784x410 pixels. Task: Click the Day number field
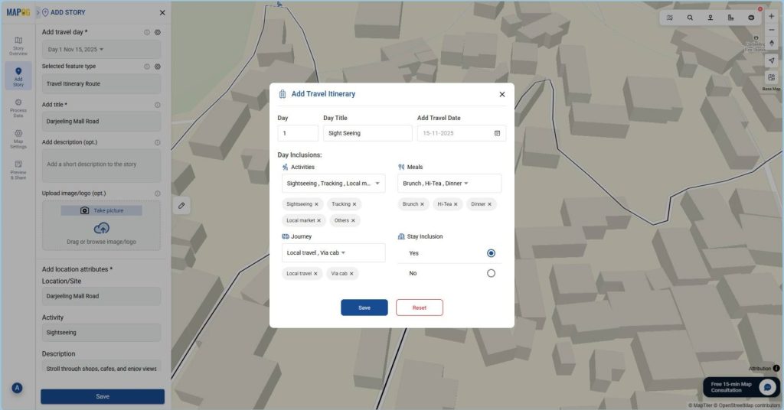298,133
